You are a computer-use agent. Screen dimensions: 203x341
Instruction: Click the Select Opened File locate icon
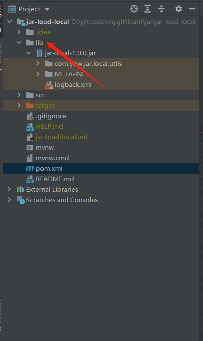pos(134,9)
